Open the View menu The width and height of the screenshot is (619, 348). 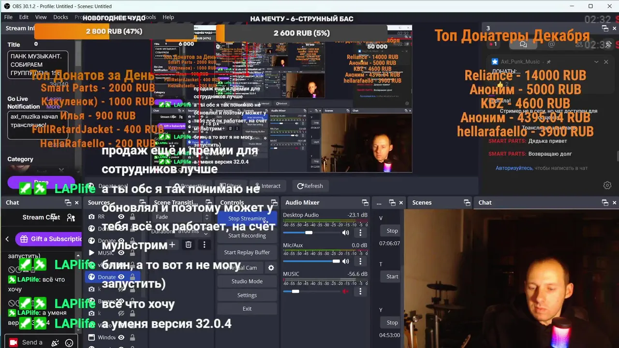click(41, 17)
